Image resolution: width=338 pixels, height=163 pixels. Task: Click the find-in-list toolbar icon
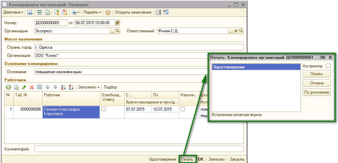[x=30, y=12]
